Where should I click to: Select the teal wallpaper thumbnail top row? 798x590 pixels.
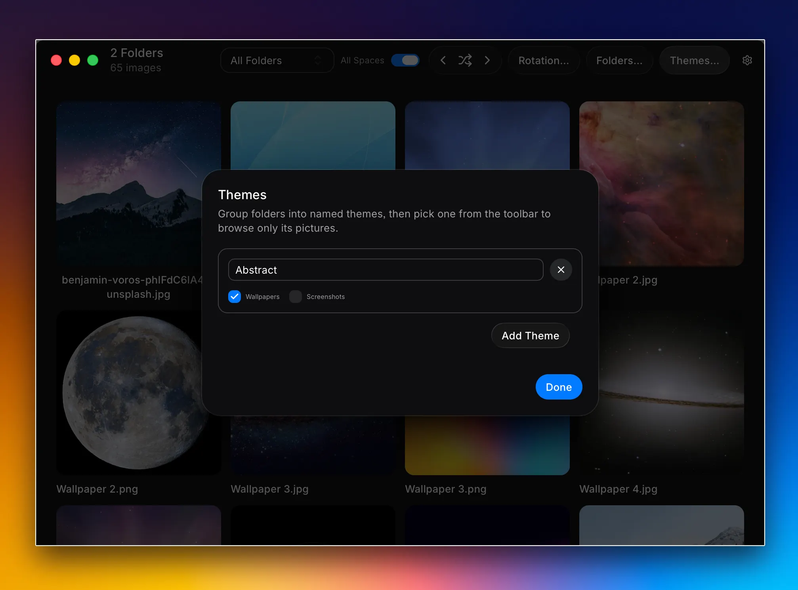pos(313,135)
